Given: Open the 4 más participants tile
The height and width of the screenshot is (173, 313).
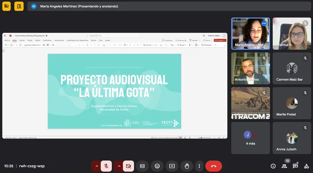Looking at the screenshot, I should (x=250, y=138).
